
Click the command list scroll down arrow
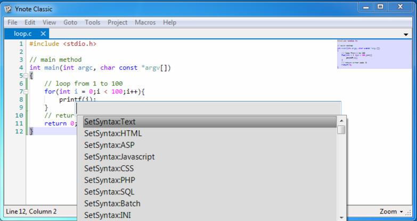(341, 218)
